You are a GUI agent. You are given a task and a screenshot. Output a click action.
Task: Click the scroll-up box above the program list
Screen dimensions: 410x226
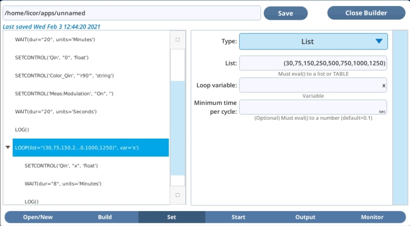point(177,40)
